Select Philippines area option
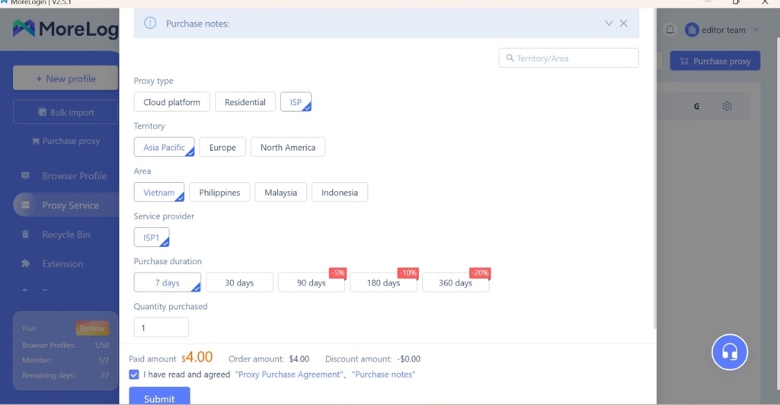The image size is (780, 405). [x=219, y=193]
